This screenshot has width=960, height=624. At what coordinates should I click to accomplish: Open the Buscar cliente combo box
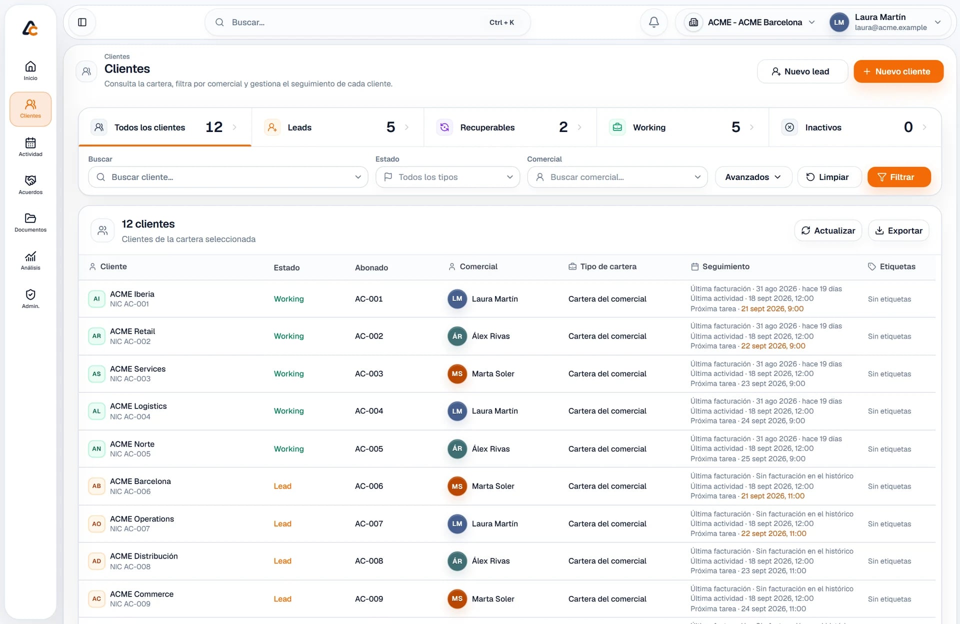[228, 177]
